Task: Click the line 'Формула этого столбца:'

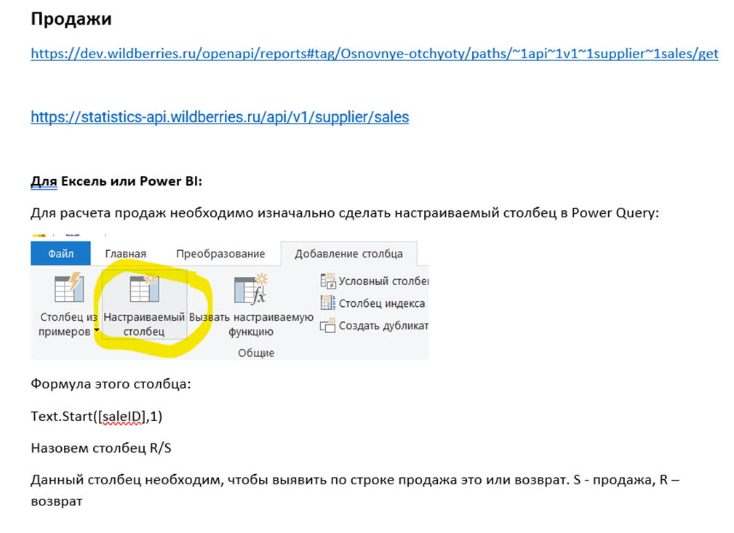Action: coord(111,384)
